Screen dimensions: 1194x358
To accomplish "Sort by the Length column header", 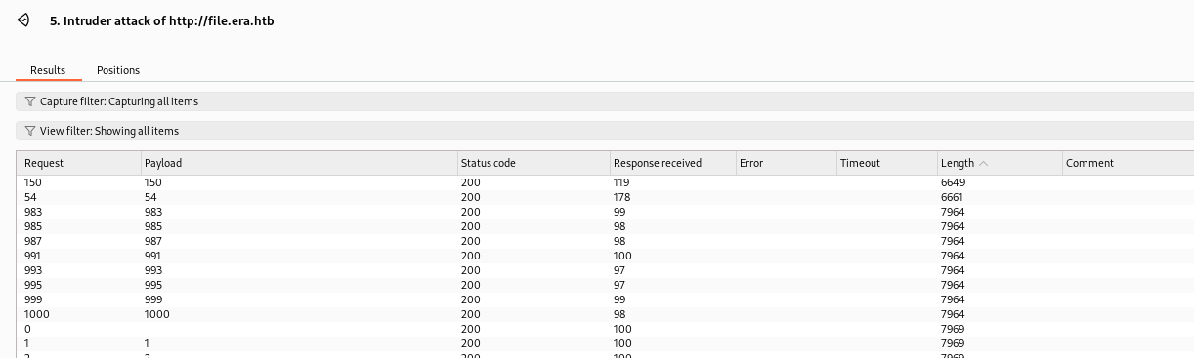I will point(999,163).
